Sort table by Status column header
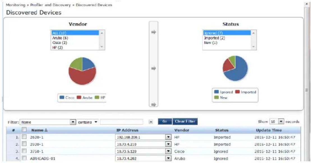 click(222, 130)
